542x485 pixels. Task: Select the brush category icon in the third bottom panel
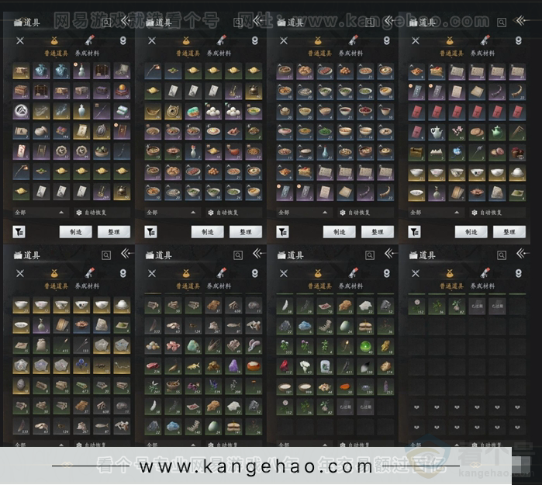[x=353, y=273]
